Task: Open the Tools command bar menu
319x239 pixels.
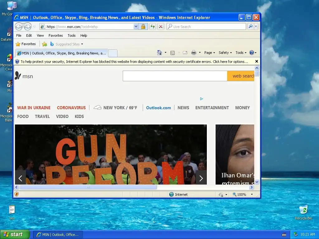Action: coord(241,53)
